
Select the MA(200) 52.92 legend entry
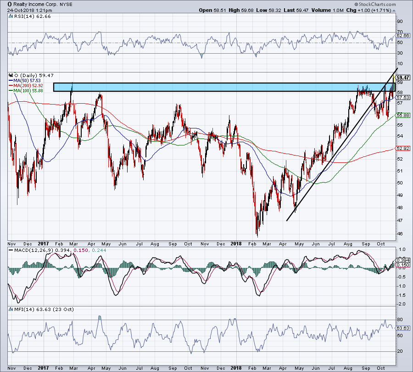[26, 86]
